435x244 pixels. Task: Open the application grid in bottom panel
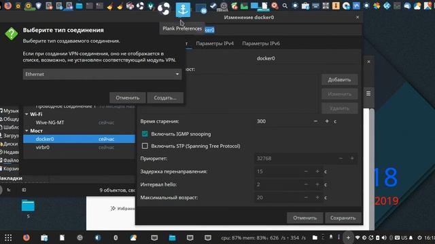pos(8,238)
